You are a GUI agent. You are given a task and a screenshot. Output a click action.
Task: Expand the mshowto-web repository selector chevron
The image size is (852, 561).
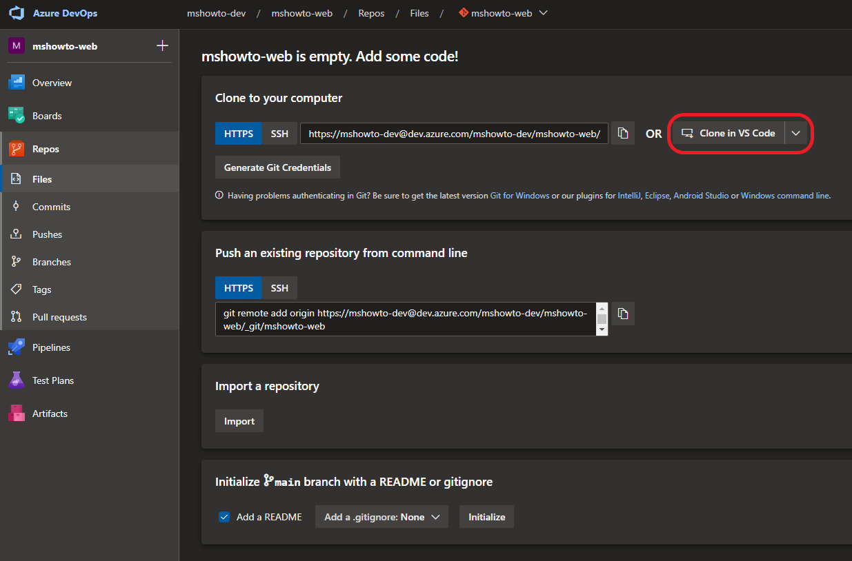click(543, 13)
